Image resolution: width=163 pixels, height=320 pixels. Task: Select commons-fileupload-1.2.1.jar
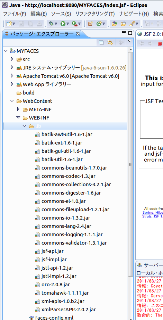[75, 210]
